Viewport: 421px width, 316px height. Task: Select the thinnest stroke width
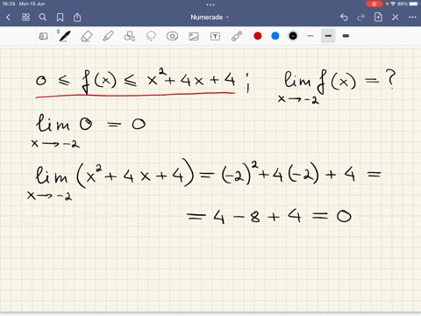tap(310, 36)
